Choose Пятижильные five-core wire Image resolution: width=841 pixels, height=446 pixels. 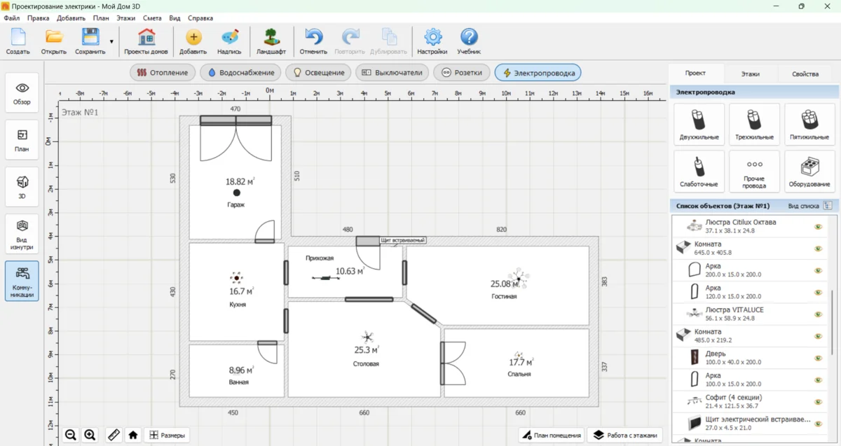[809, 125]
